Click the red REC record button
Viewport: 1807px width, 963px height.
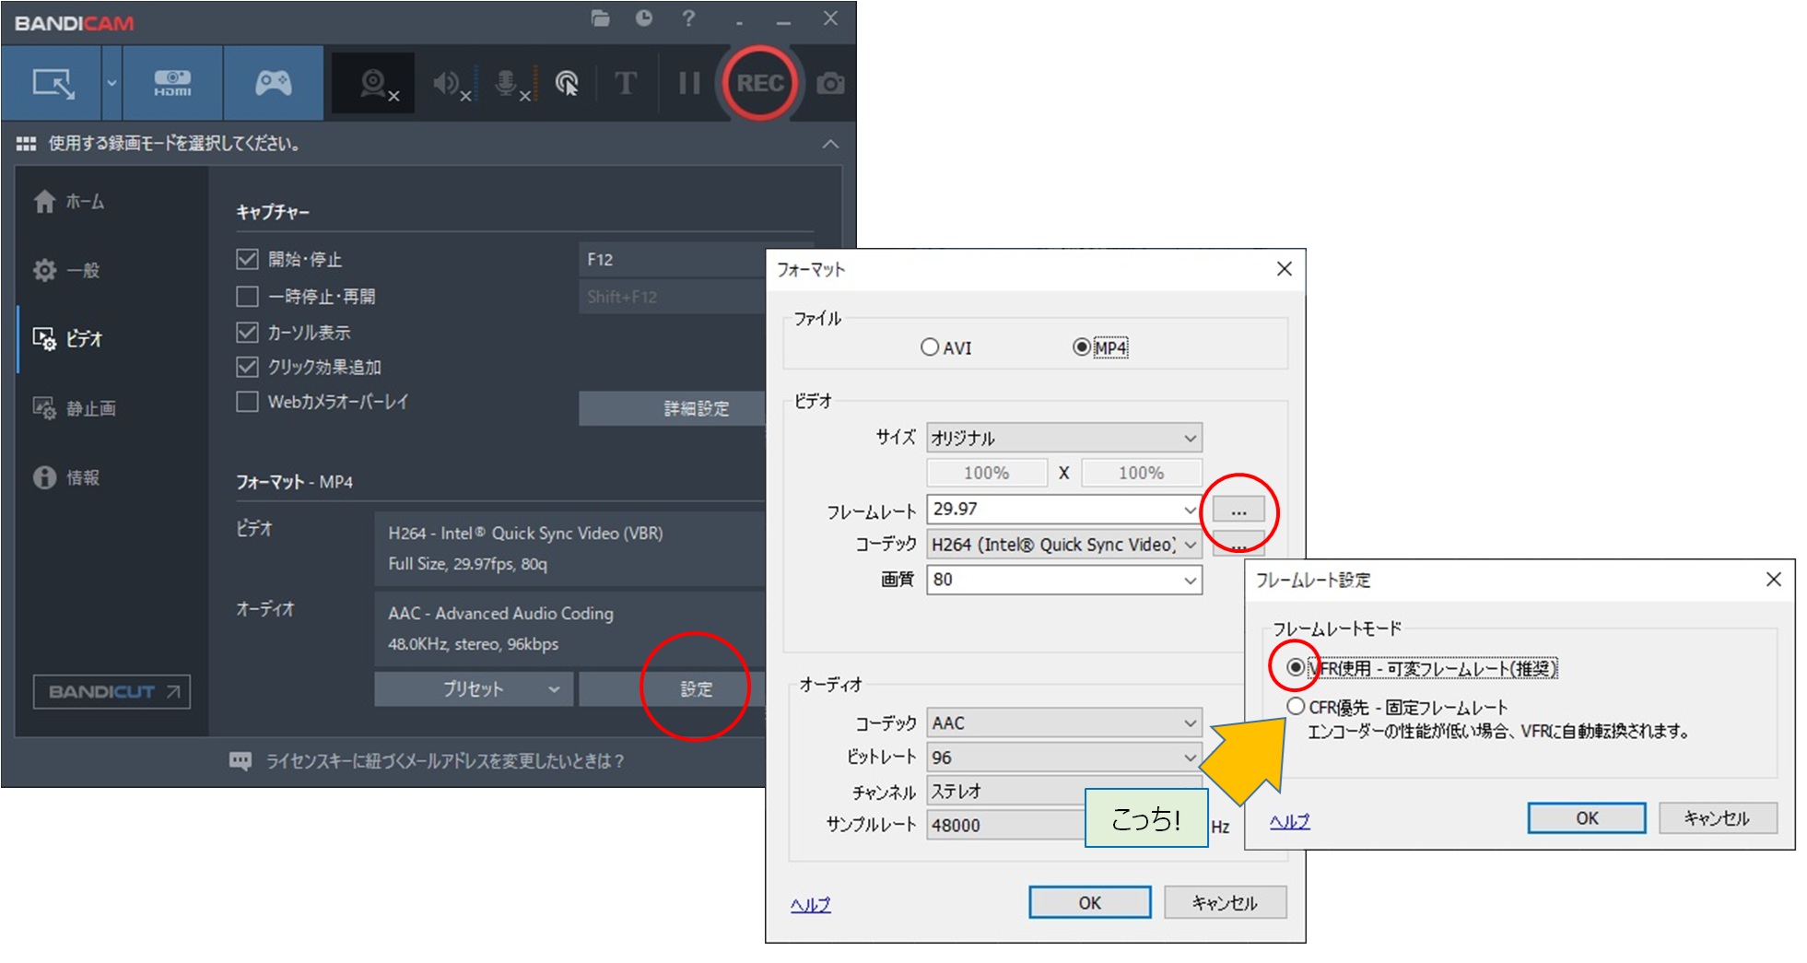pos(759,84)
